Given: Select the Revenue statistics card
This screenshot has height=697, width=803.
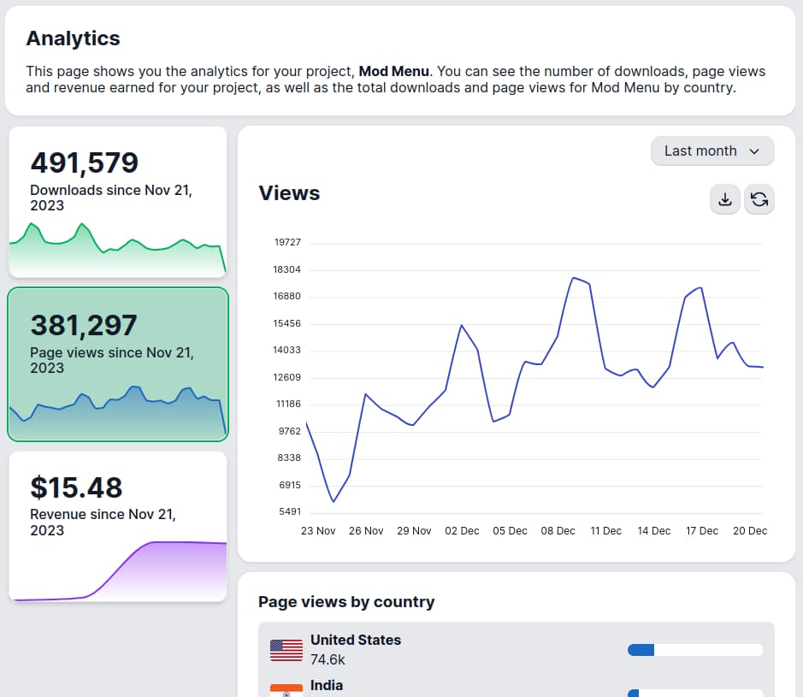Looking at the screenshot, I should [117, 526].
